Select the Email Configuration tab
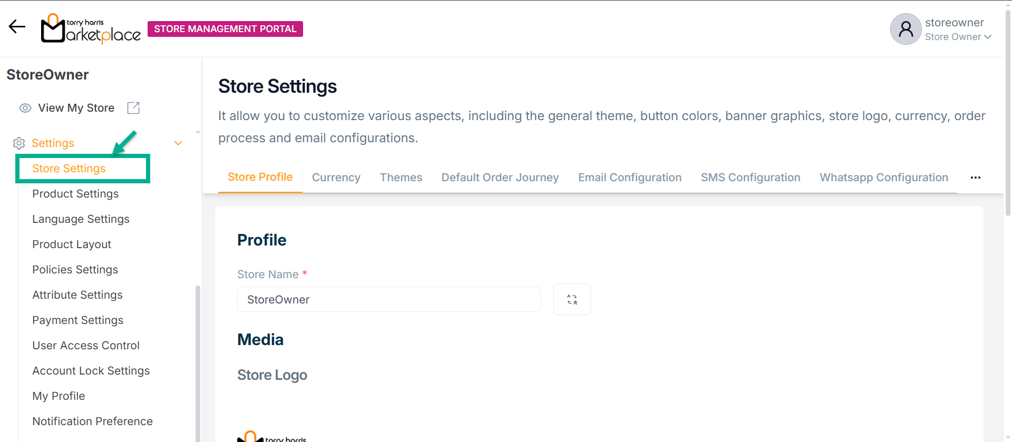 click(x=629, y=178)
